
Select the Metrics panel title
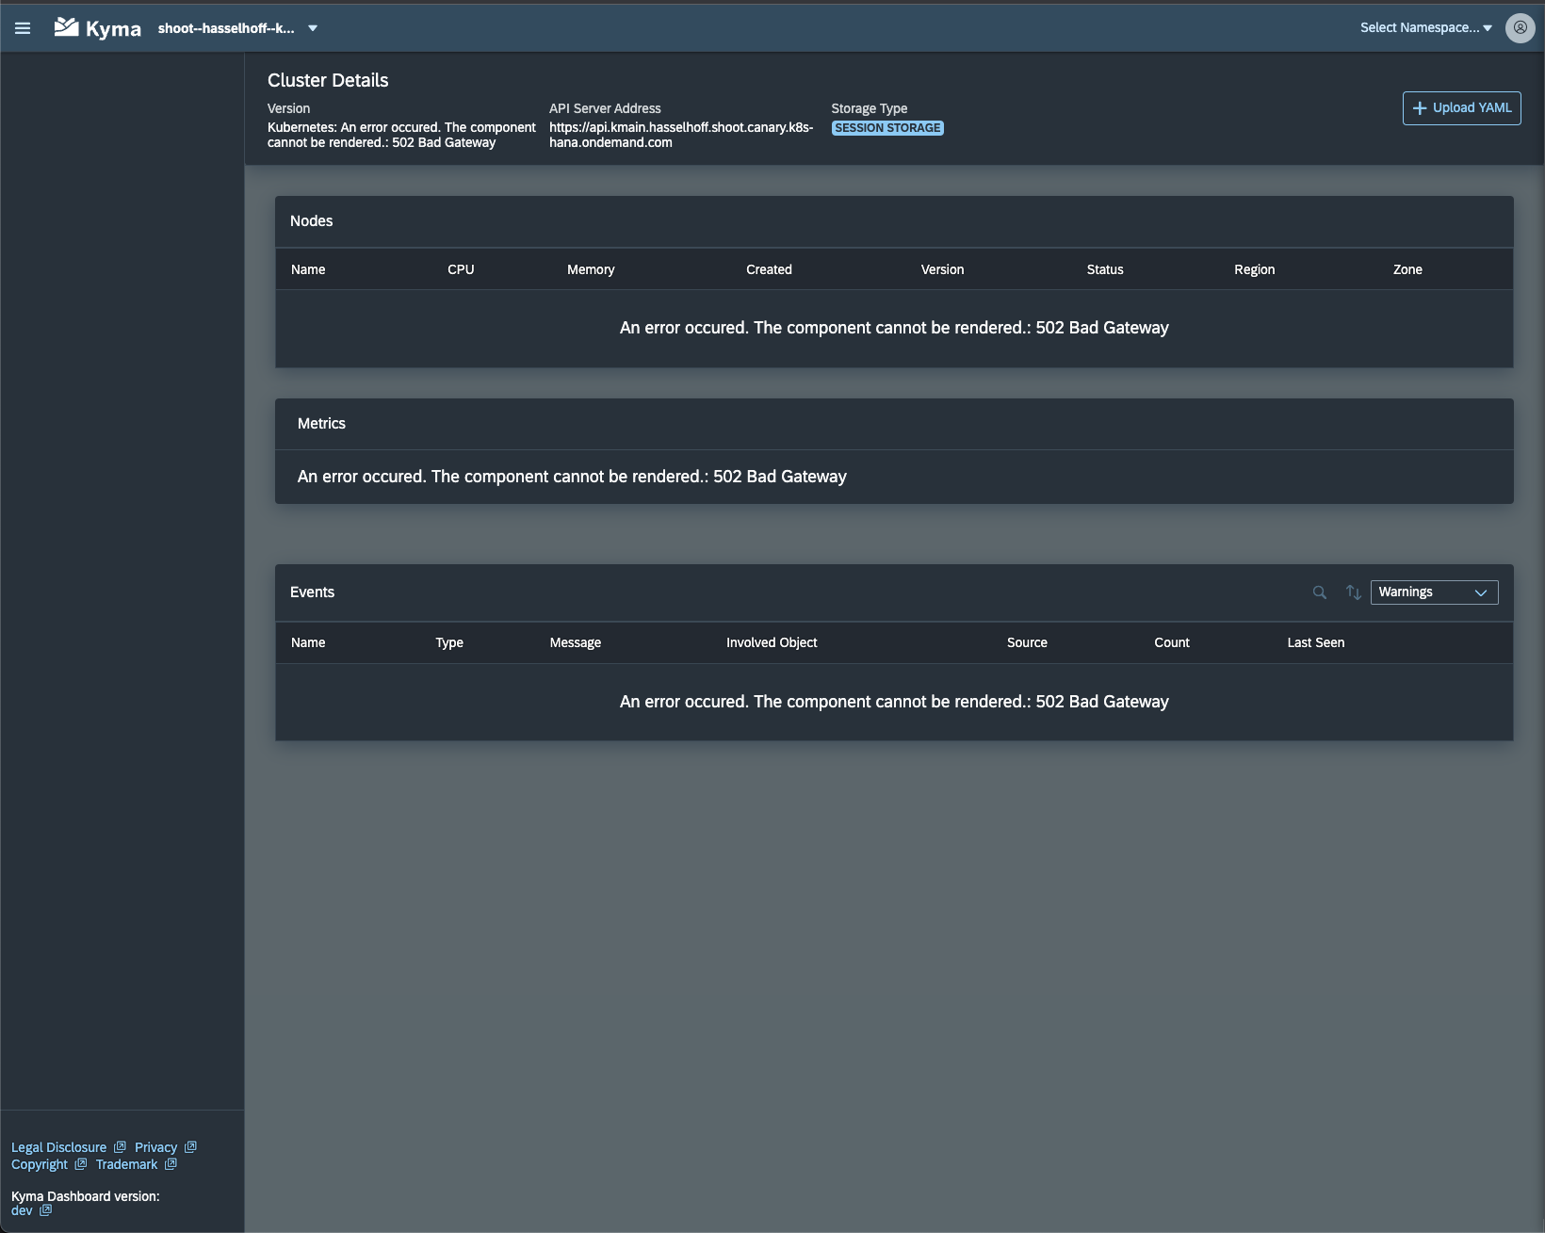point(321,424)
